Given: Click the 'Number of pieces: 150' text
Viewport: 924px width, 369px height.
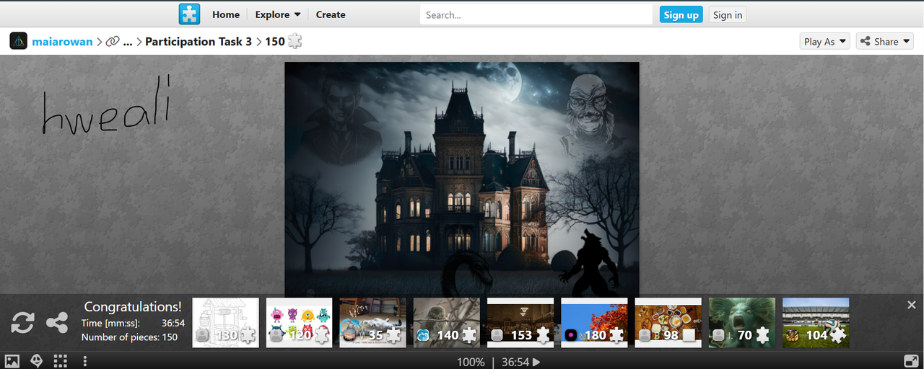Looking at the screenshot, I should [x=129, y=337].
